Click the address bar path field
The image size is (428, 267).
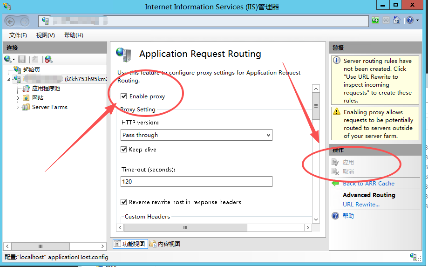(x=204, y=21)
